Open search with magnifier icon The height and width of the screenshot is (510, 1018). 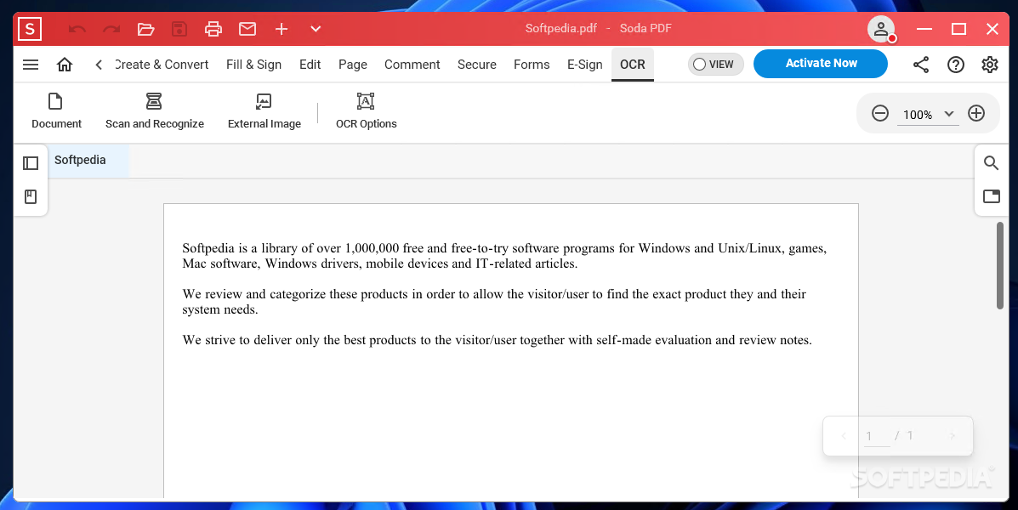pyautogui.click(x=992, y=163)
